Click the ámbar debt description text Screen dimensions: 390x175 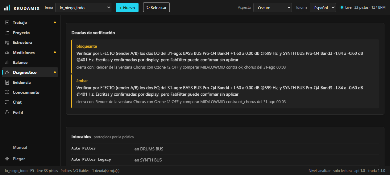coord(220,91)
